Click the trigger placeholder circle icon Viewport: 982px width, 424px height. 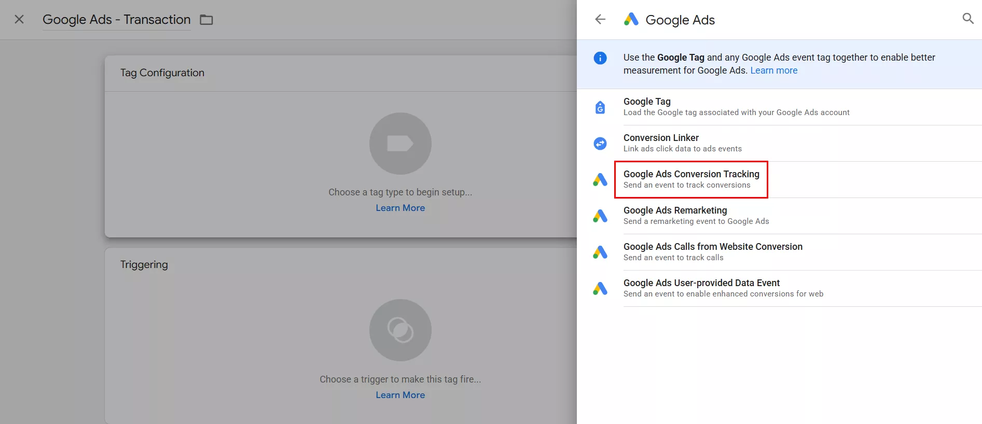click(x=400, y=330)
